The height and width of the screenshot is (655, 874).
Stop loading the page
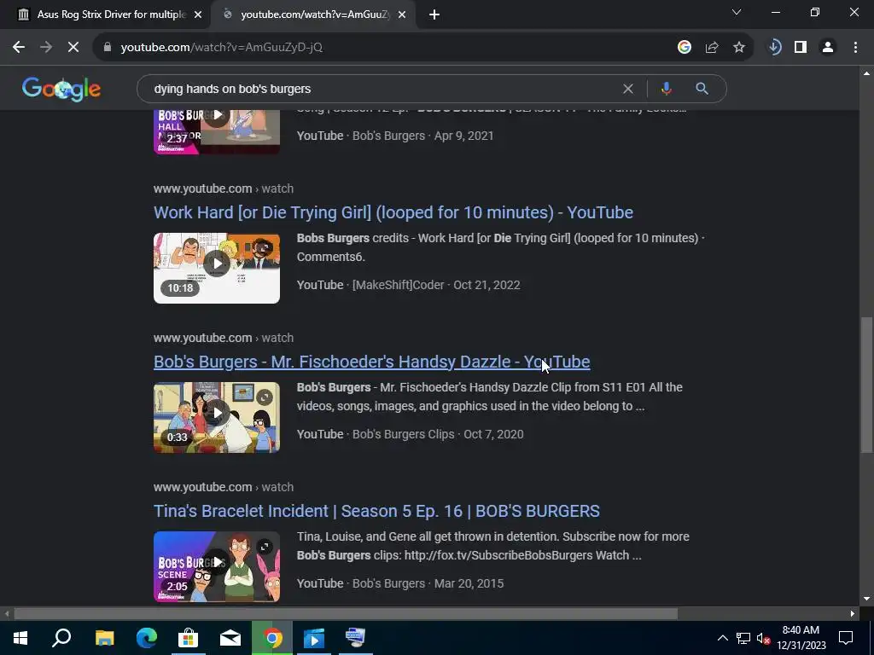pyautogui.click(x=73, y=48)
